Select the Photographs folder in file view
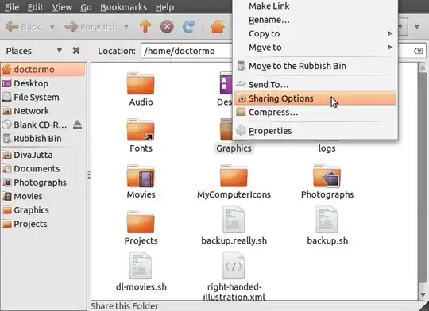The width and height of the screenshot is (429, 311). click(327, 175)
